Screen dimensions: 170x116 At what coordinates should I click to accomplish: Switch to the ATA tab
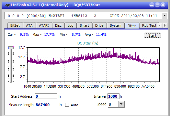pos(29,25)
